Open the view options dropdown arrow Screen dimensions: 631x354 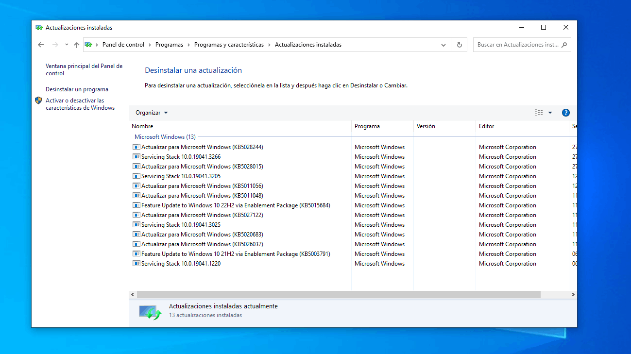[550, 113]
